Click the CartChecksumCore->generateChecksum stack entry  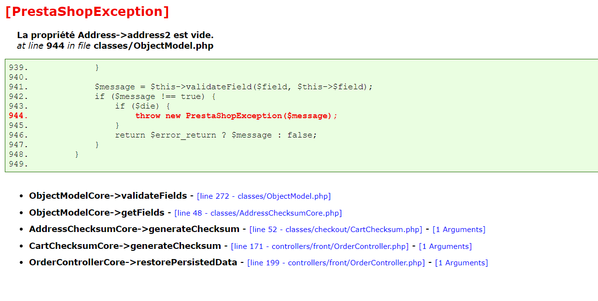(x=125, y=246)
